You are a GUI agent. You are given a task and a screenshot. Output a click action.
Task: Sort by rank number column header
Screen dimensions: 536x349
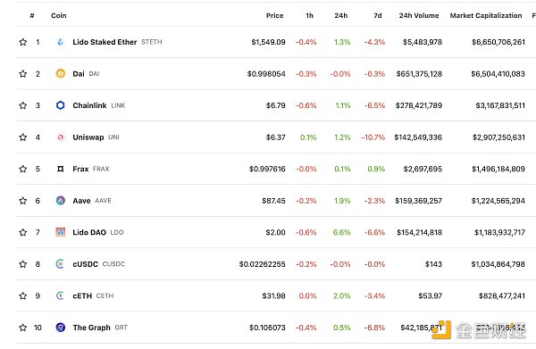click(x=32, y=15)
